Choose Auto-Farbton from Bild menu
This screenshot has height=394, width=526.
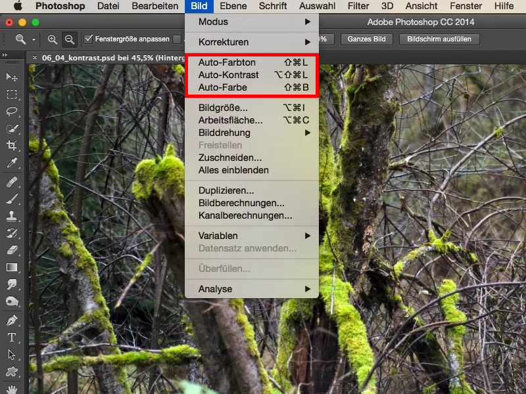click(x=252, y=62)
